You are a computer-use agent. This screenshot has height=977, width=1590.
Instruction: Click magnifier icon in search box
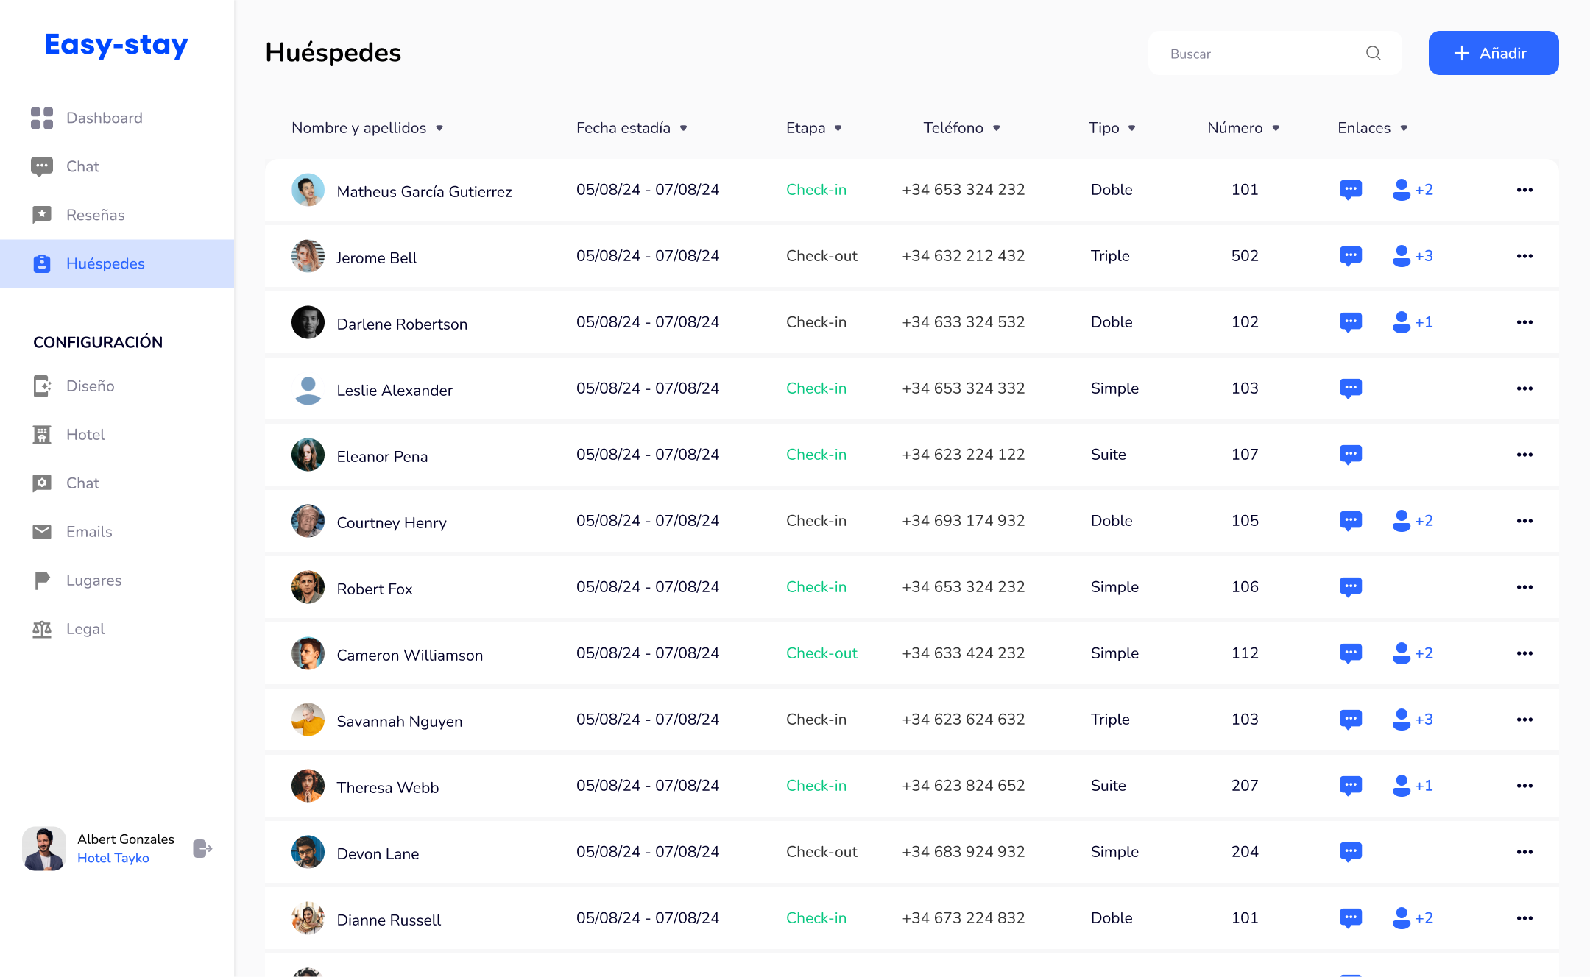click(1373, 53)
